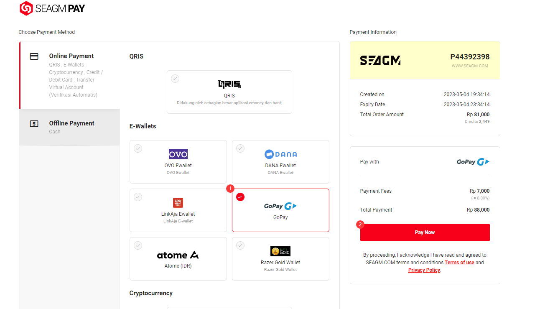Tick the OVO Ewallet check circle
Image resolution: width=540 pixels, height=309 pixels.
pos(138,148)
